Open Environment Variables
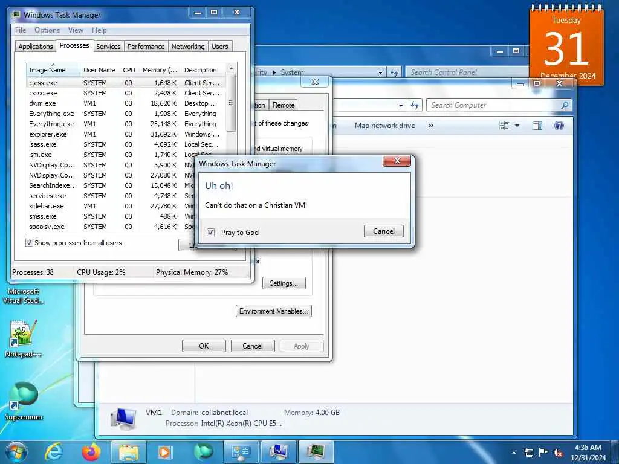The width and height of the screenshot is (619, 464). [274, 311]
